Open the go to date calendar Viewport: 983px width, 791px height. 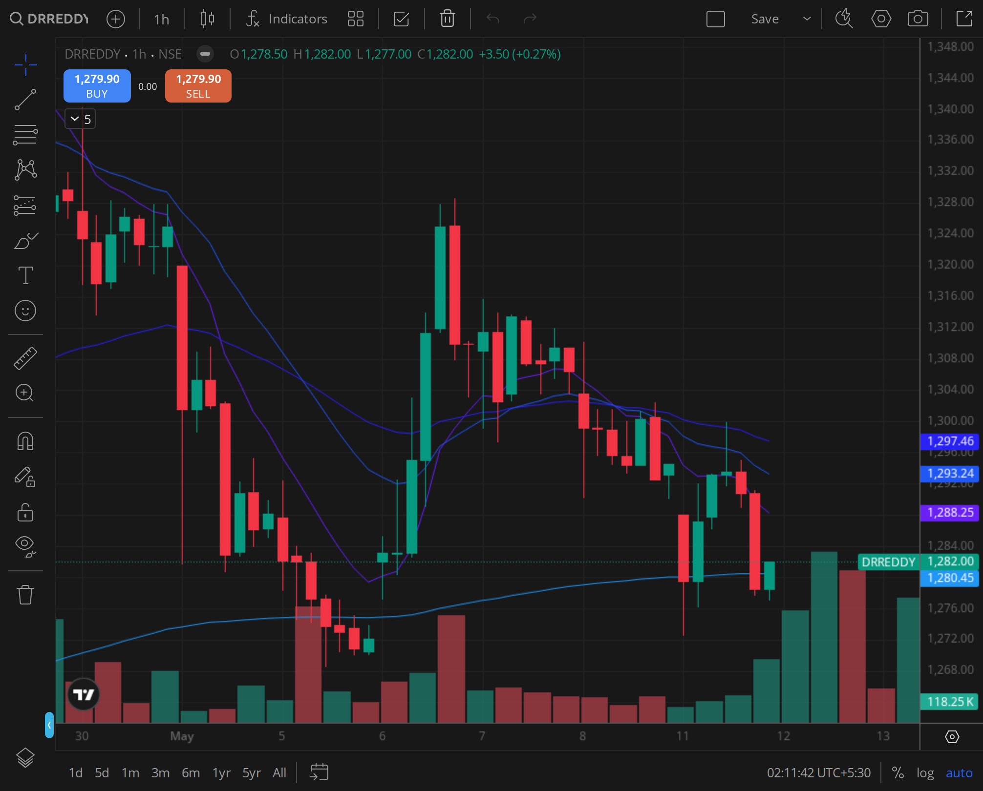(x=319, y=772)
